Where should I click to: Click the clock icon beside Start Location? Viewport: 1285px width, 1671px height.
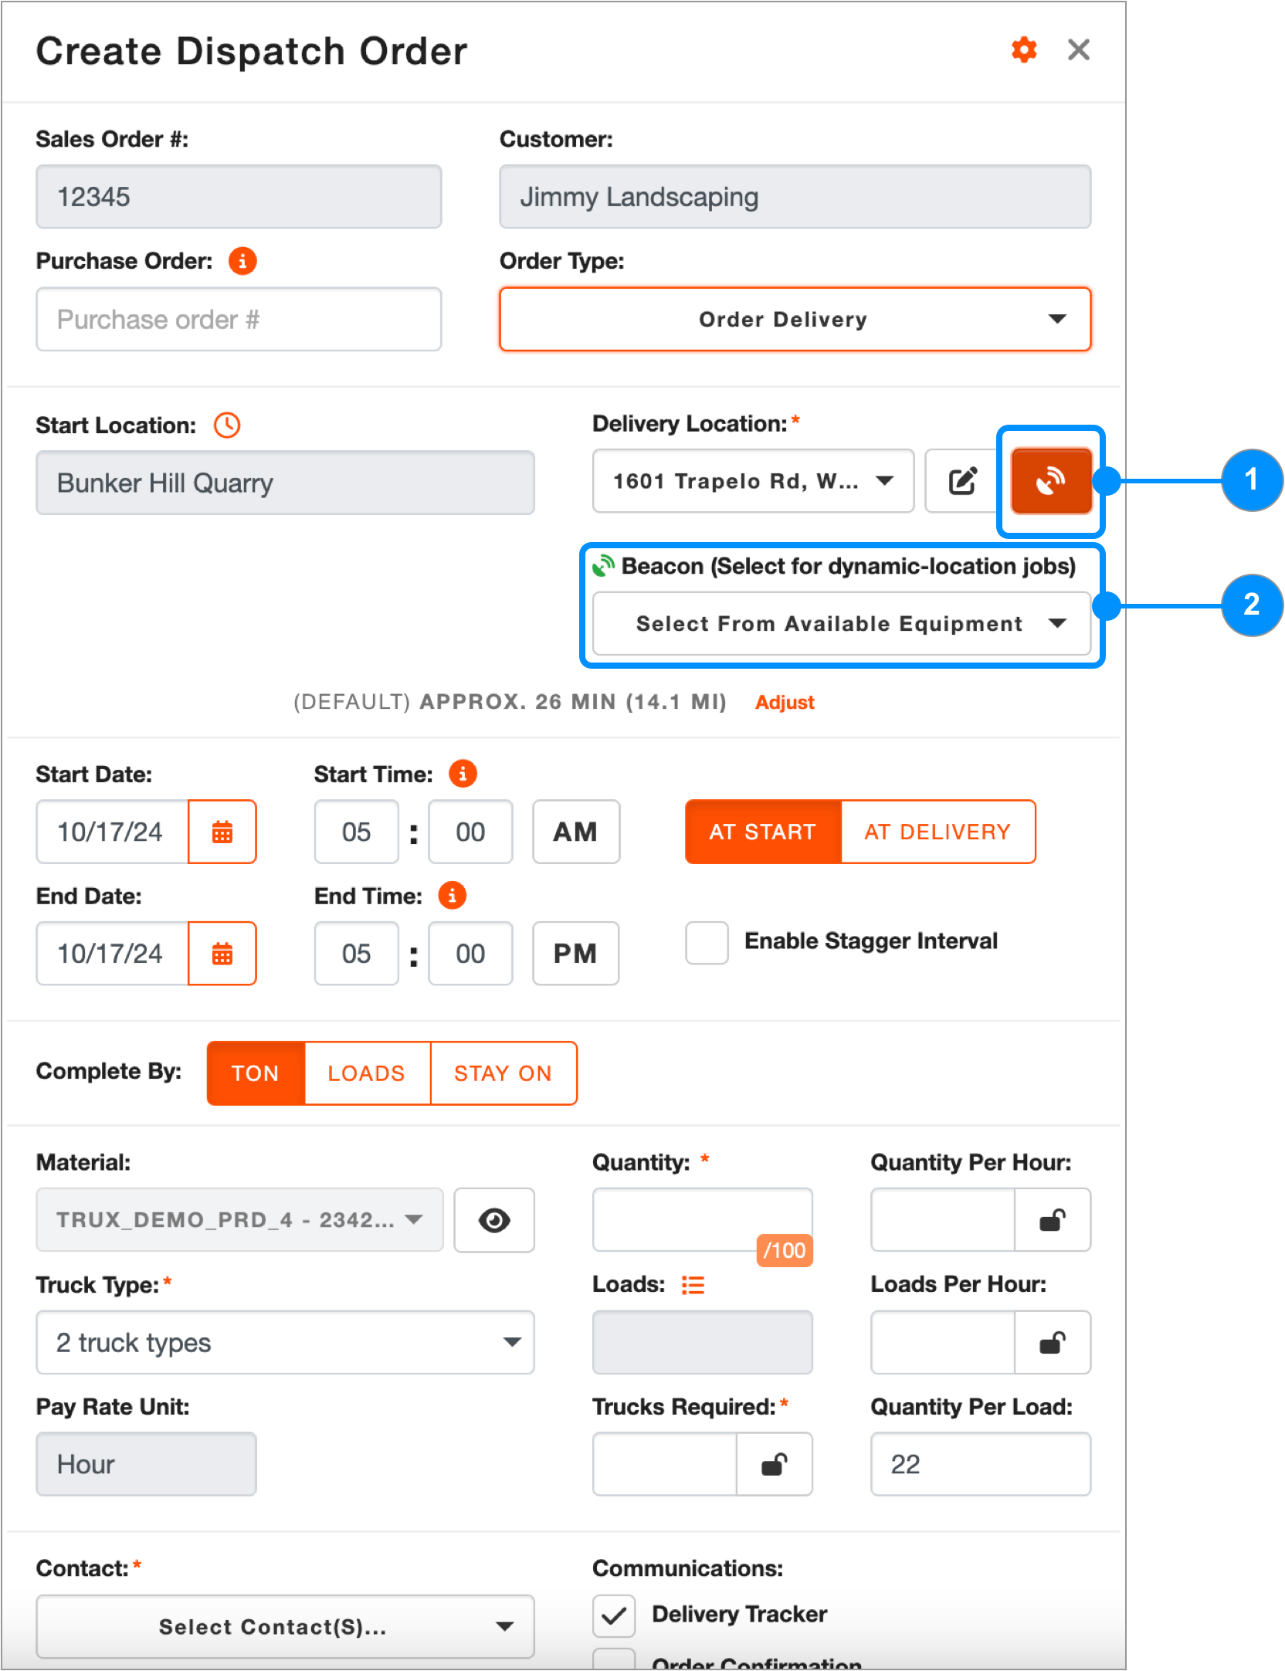coord(227,425)
